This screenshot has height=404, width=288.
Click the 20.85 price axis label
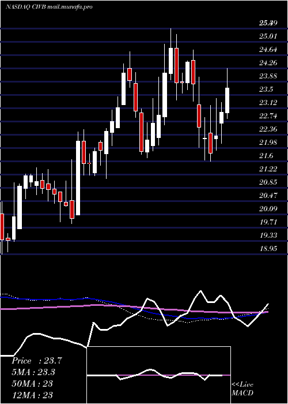(268, 182)
